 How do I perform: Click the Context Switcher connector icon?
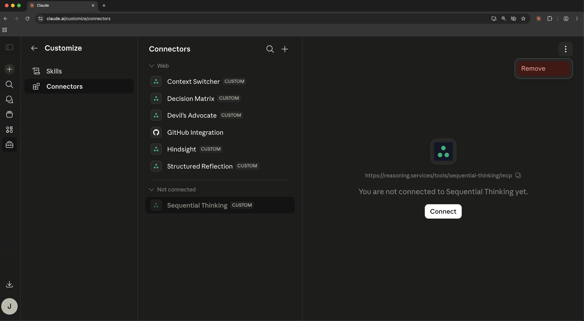coord(156,81)
